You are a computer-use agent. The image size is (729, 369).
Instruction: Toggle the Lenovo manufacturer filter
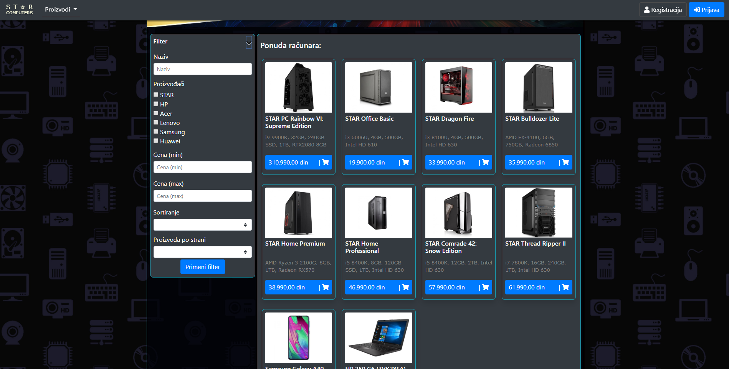[x=156, y=122]
